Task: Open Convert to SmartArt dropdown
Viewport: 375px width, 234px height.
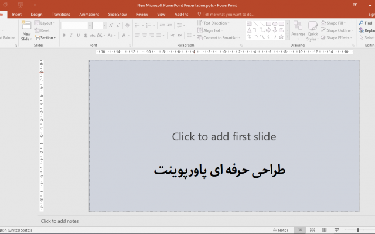Action: click(219, 37)
